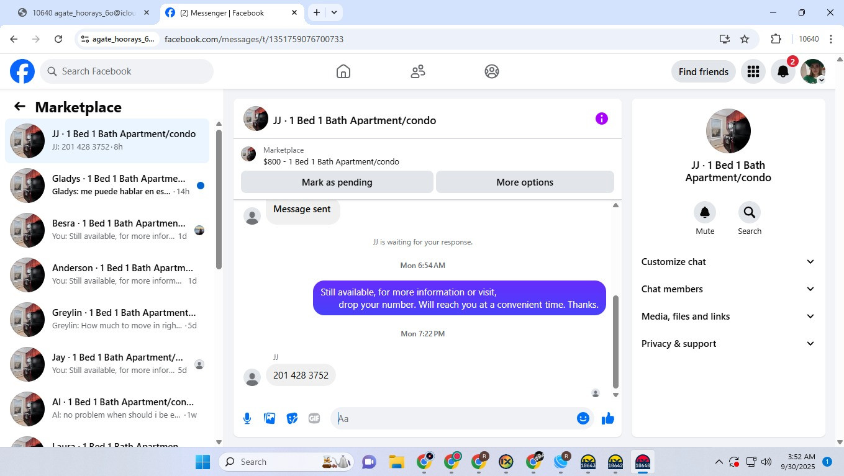
Task: Click conversation list scrollbar thumb
Action: pos(219,199)
